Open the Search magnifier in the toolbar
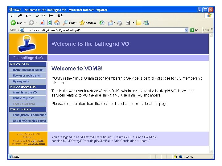This screenshot has width=222, height=166. 69,22
